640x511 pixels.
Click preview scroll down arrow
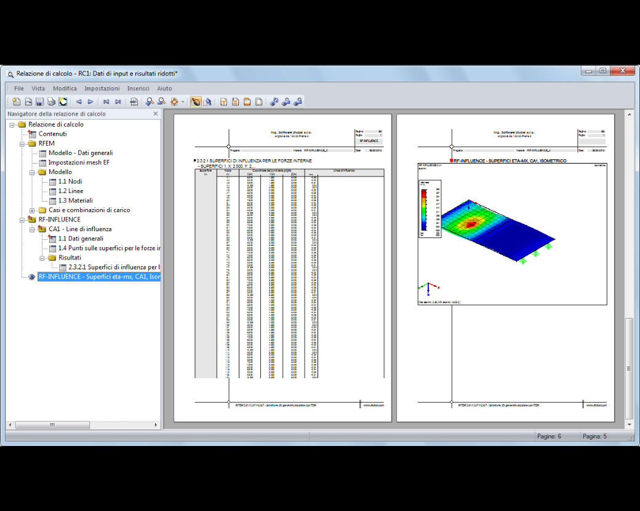[630, 424]
